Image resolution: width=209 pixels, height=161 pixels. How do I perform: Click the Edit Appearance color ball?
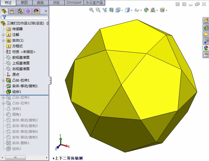point(146,10)
